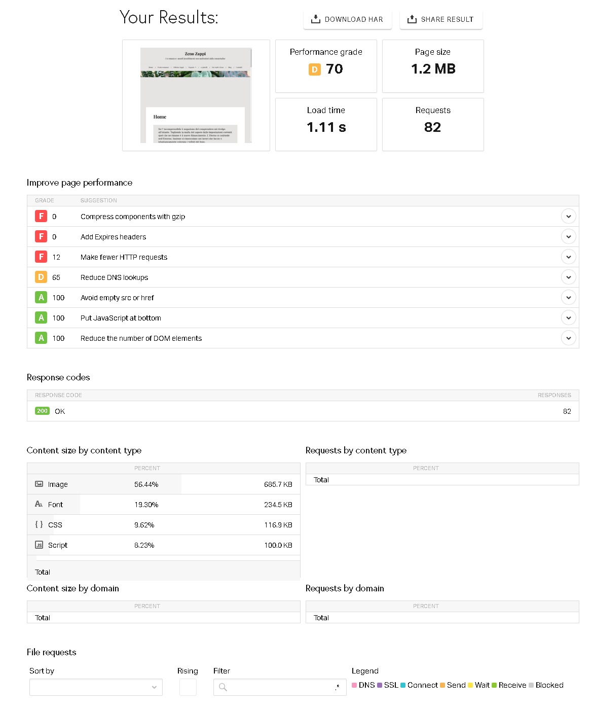Expand the 'Make fewer HTTP requests' chevron

568,257
